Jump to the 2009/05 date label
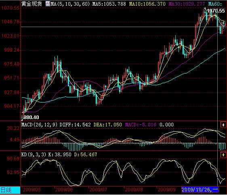This screenshot has height=195, width=227. pyautogui.click(x=32, y=189)
